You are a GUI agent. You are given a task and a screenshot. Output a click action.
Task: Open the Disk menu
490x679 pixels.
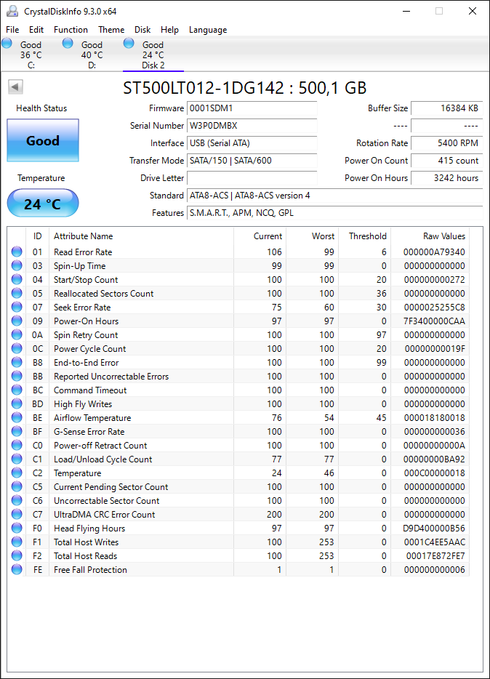(142, 30)
